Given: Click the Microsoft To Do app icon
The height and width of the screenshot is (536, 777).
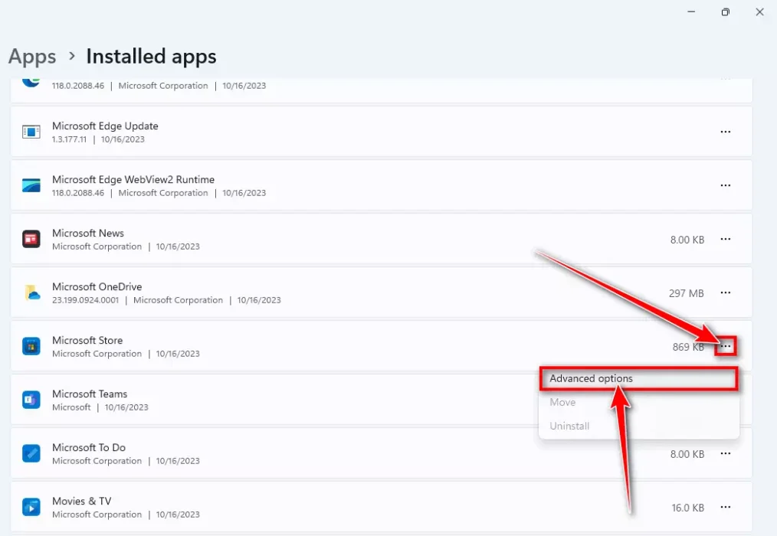Looking at the screenshot, I should pyautogui.click(x=31, y=453).
